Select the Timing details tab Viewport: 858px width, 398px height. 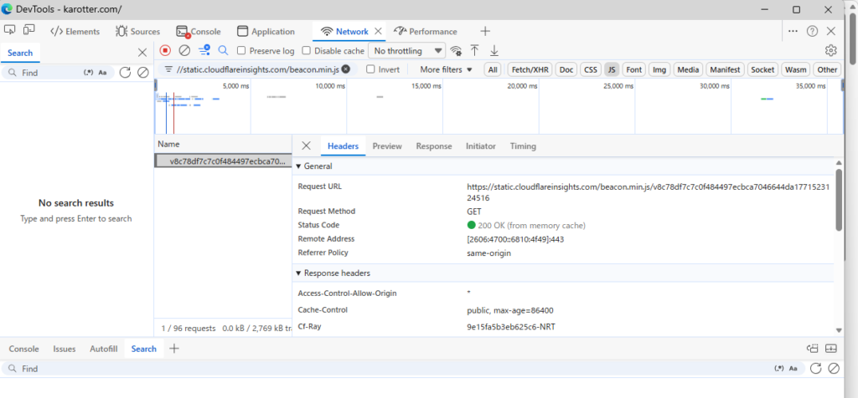click(x=523, y=145)
